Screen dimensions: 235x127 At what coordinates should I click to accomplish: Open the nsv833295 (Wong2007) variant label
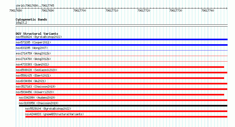click(x=32, y=48)
